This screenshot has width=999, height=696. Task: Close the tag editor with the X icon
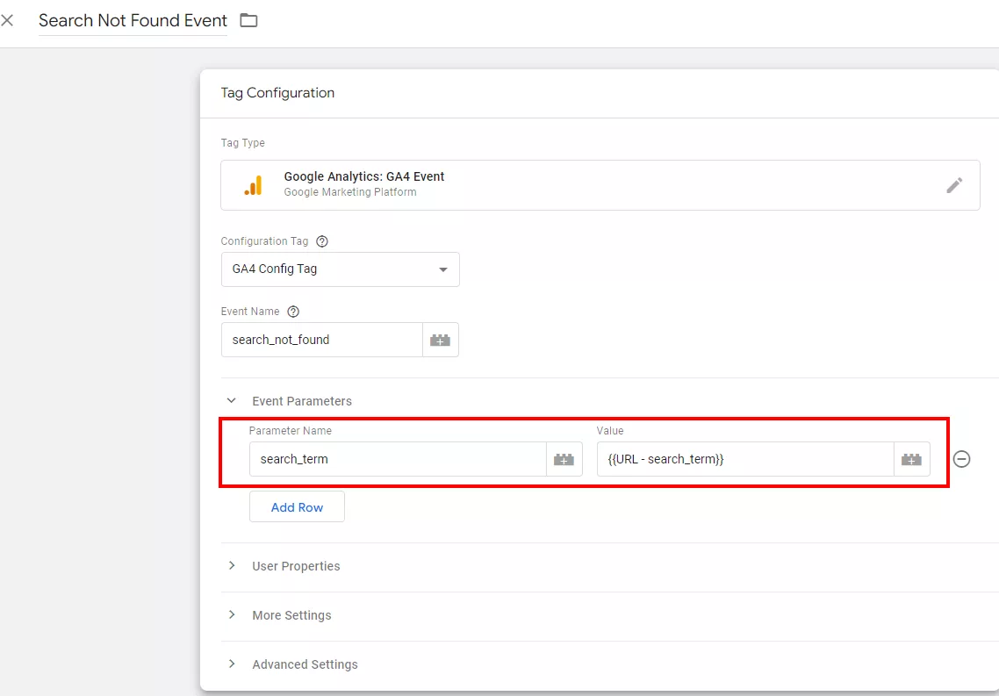point(7,20)
